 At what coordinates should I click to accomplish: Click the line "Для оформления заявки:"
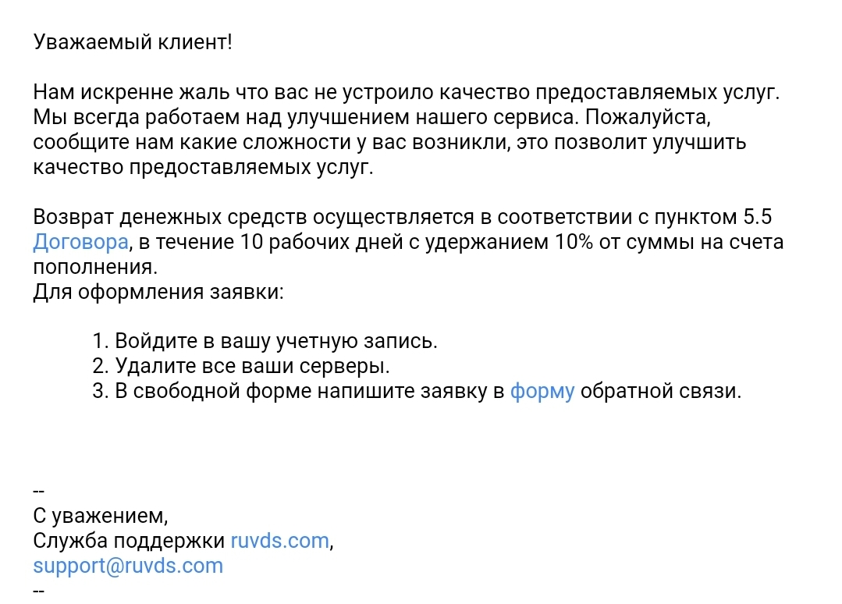[x=158, y=293]
